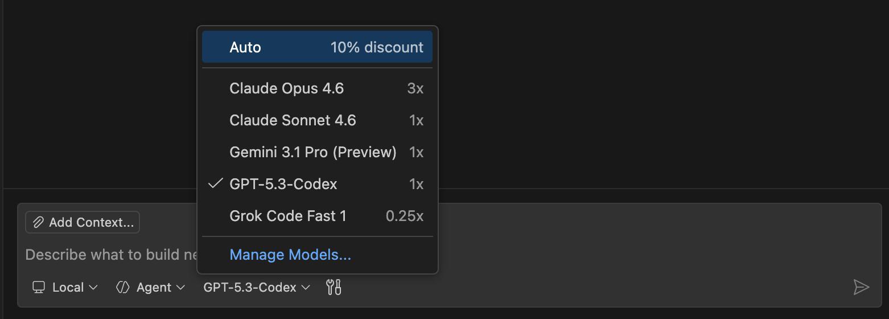Open the Configure Tools wrench icon
This screenshot has width=889, height=319.
(x=334, y=287)
